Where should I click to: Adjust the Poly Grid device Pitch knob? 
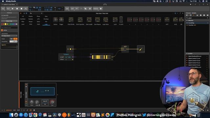32,102
